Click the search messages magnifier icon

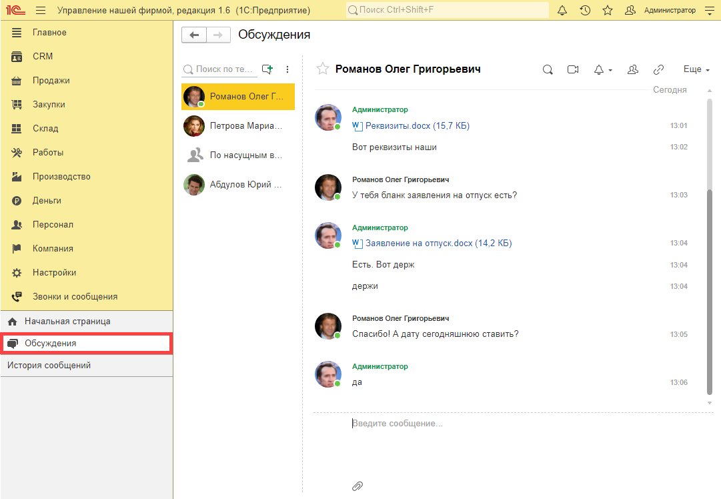point(548,69)
